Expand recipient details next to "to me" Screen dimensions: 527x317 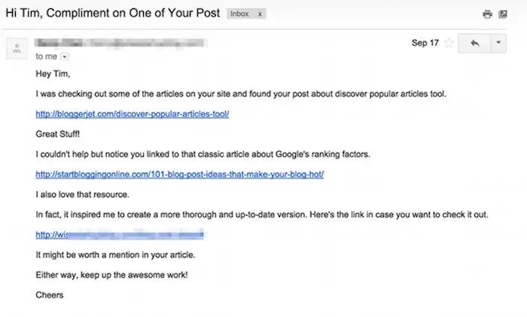(x=64, y=56)
